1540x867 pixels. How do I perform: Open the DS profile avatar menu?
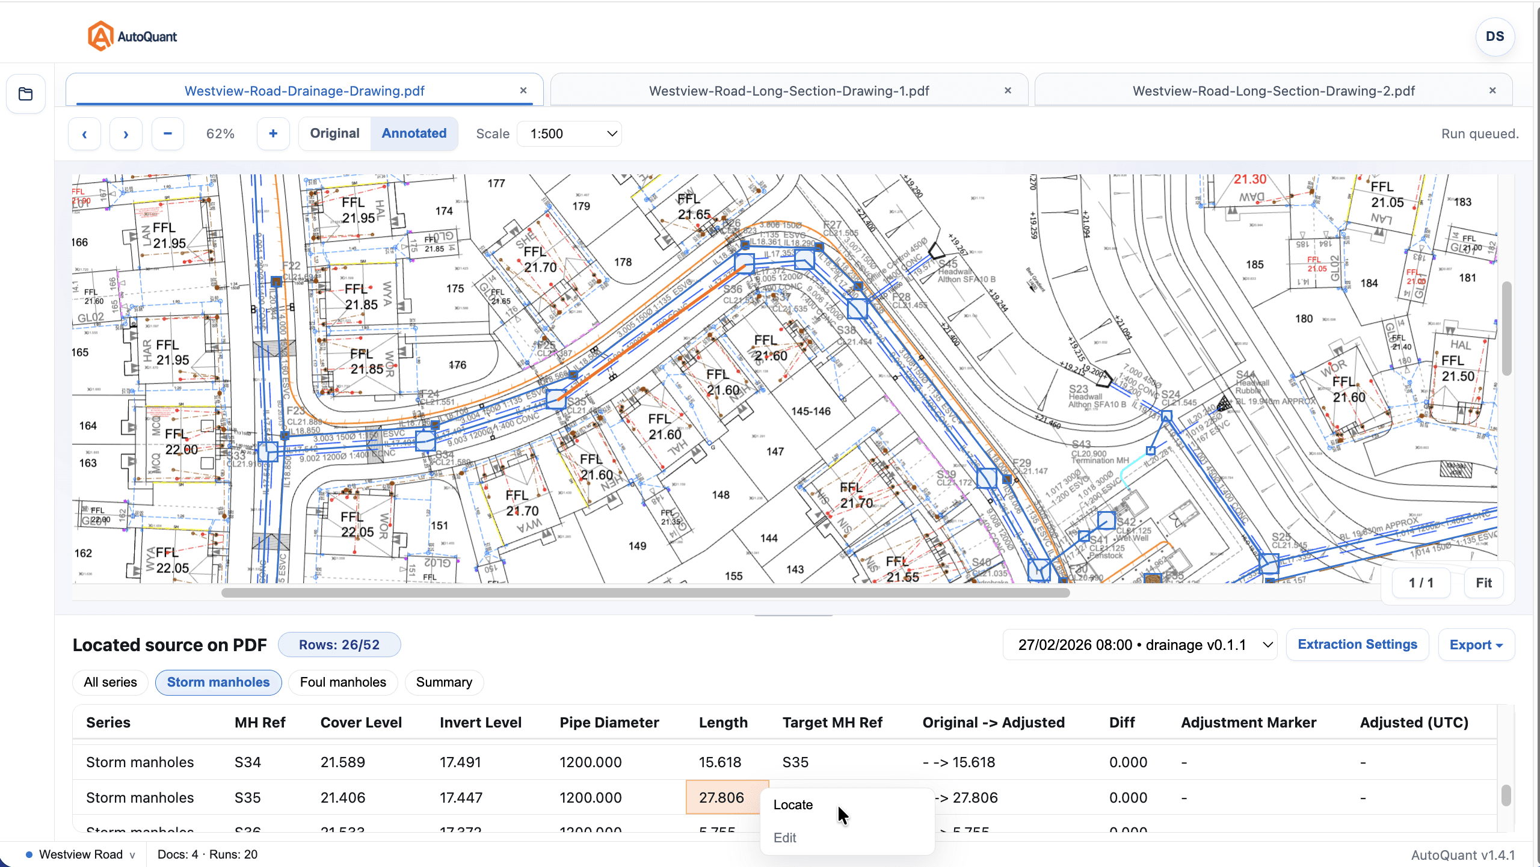coord(1495,37)
